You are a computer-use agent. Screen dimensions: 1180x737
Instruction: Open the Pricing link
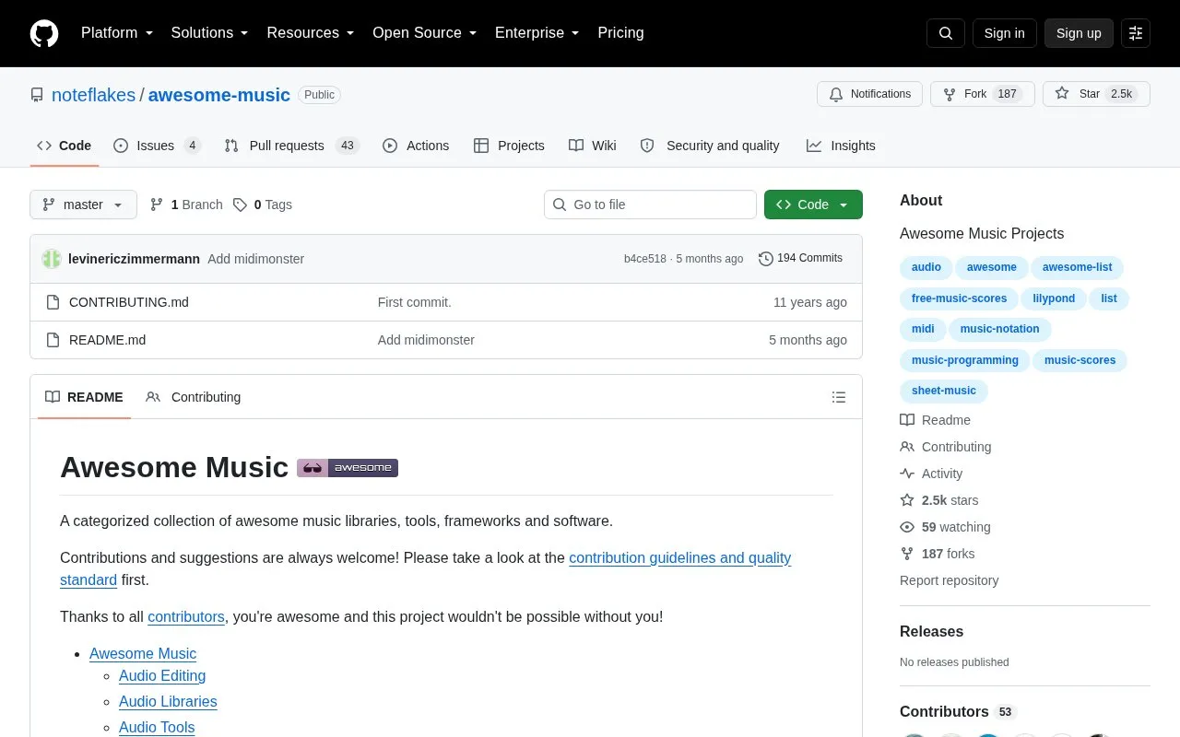tap(620, 33)
